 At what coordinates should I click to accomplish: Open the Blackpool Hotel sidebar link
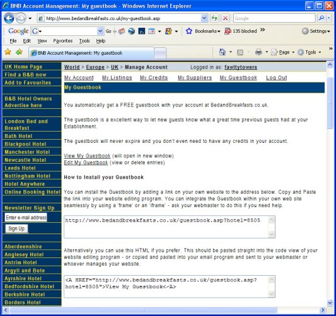click(x=25, y=144)
